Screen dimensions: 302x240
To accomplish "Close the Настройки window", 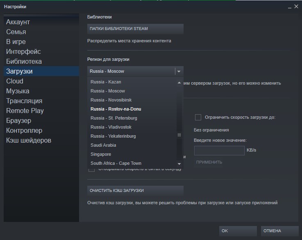I will click(296, 7).
